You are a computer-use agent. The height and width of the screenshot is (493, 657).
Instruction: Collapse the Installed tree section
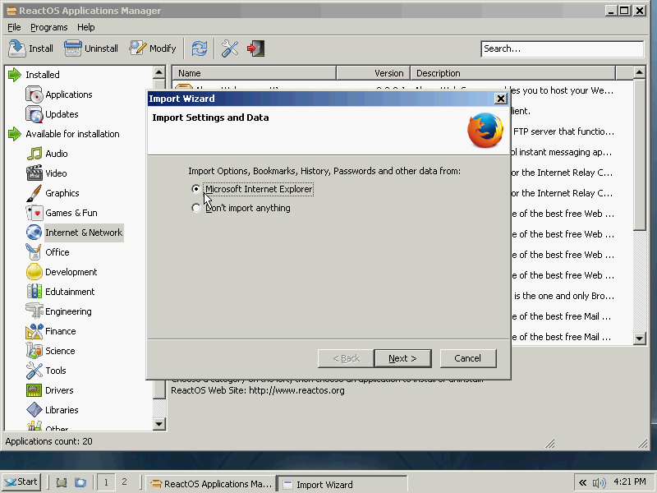coord(14,75)
